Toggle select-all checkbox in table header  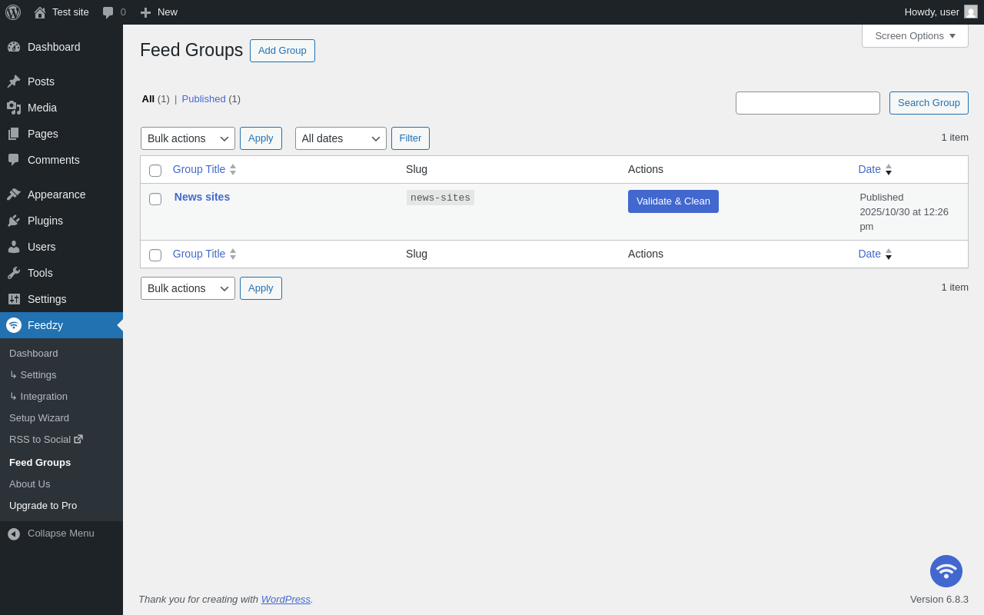pyautogui.click(x=155, y=171)
